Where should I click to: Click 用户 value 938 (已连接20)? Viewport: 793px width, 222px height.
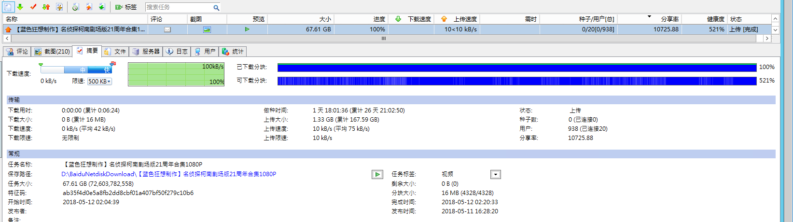588,129
